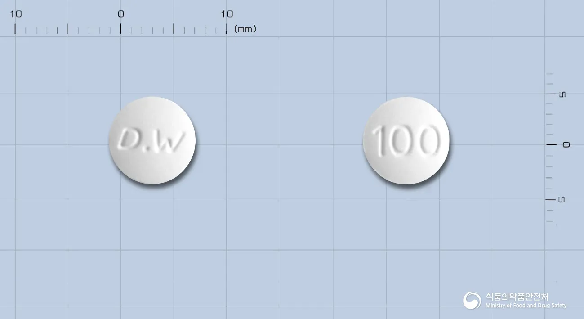The image size is (584, 319).
Task: Click the upper 5 on the vertical ruler
Action: pyautogui.click(x=562, y=94)
